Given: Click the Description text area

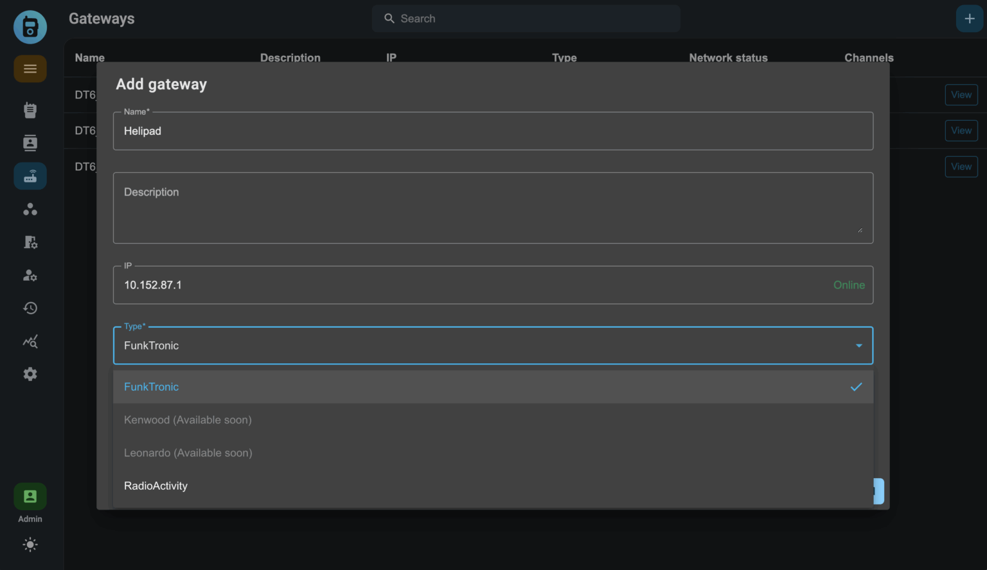Looking at the screenshot, I should tap(492, 208).
